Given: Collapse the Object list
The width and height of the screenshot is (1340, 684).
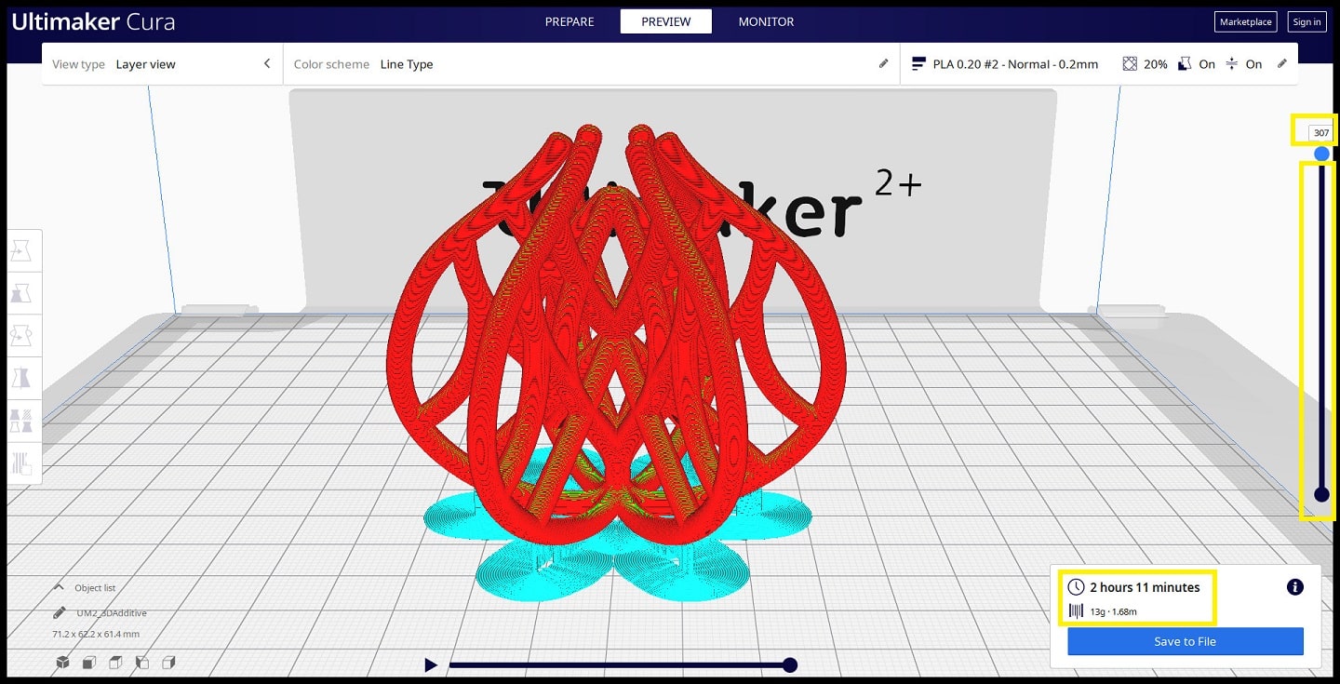Looking at the screenshot, I should (85, 588).
